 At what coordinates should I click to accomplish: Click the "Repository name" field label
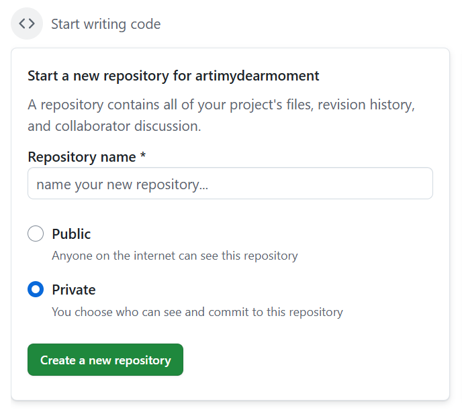82,156
